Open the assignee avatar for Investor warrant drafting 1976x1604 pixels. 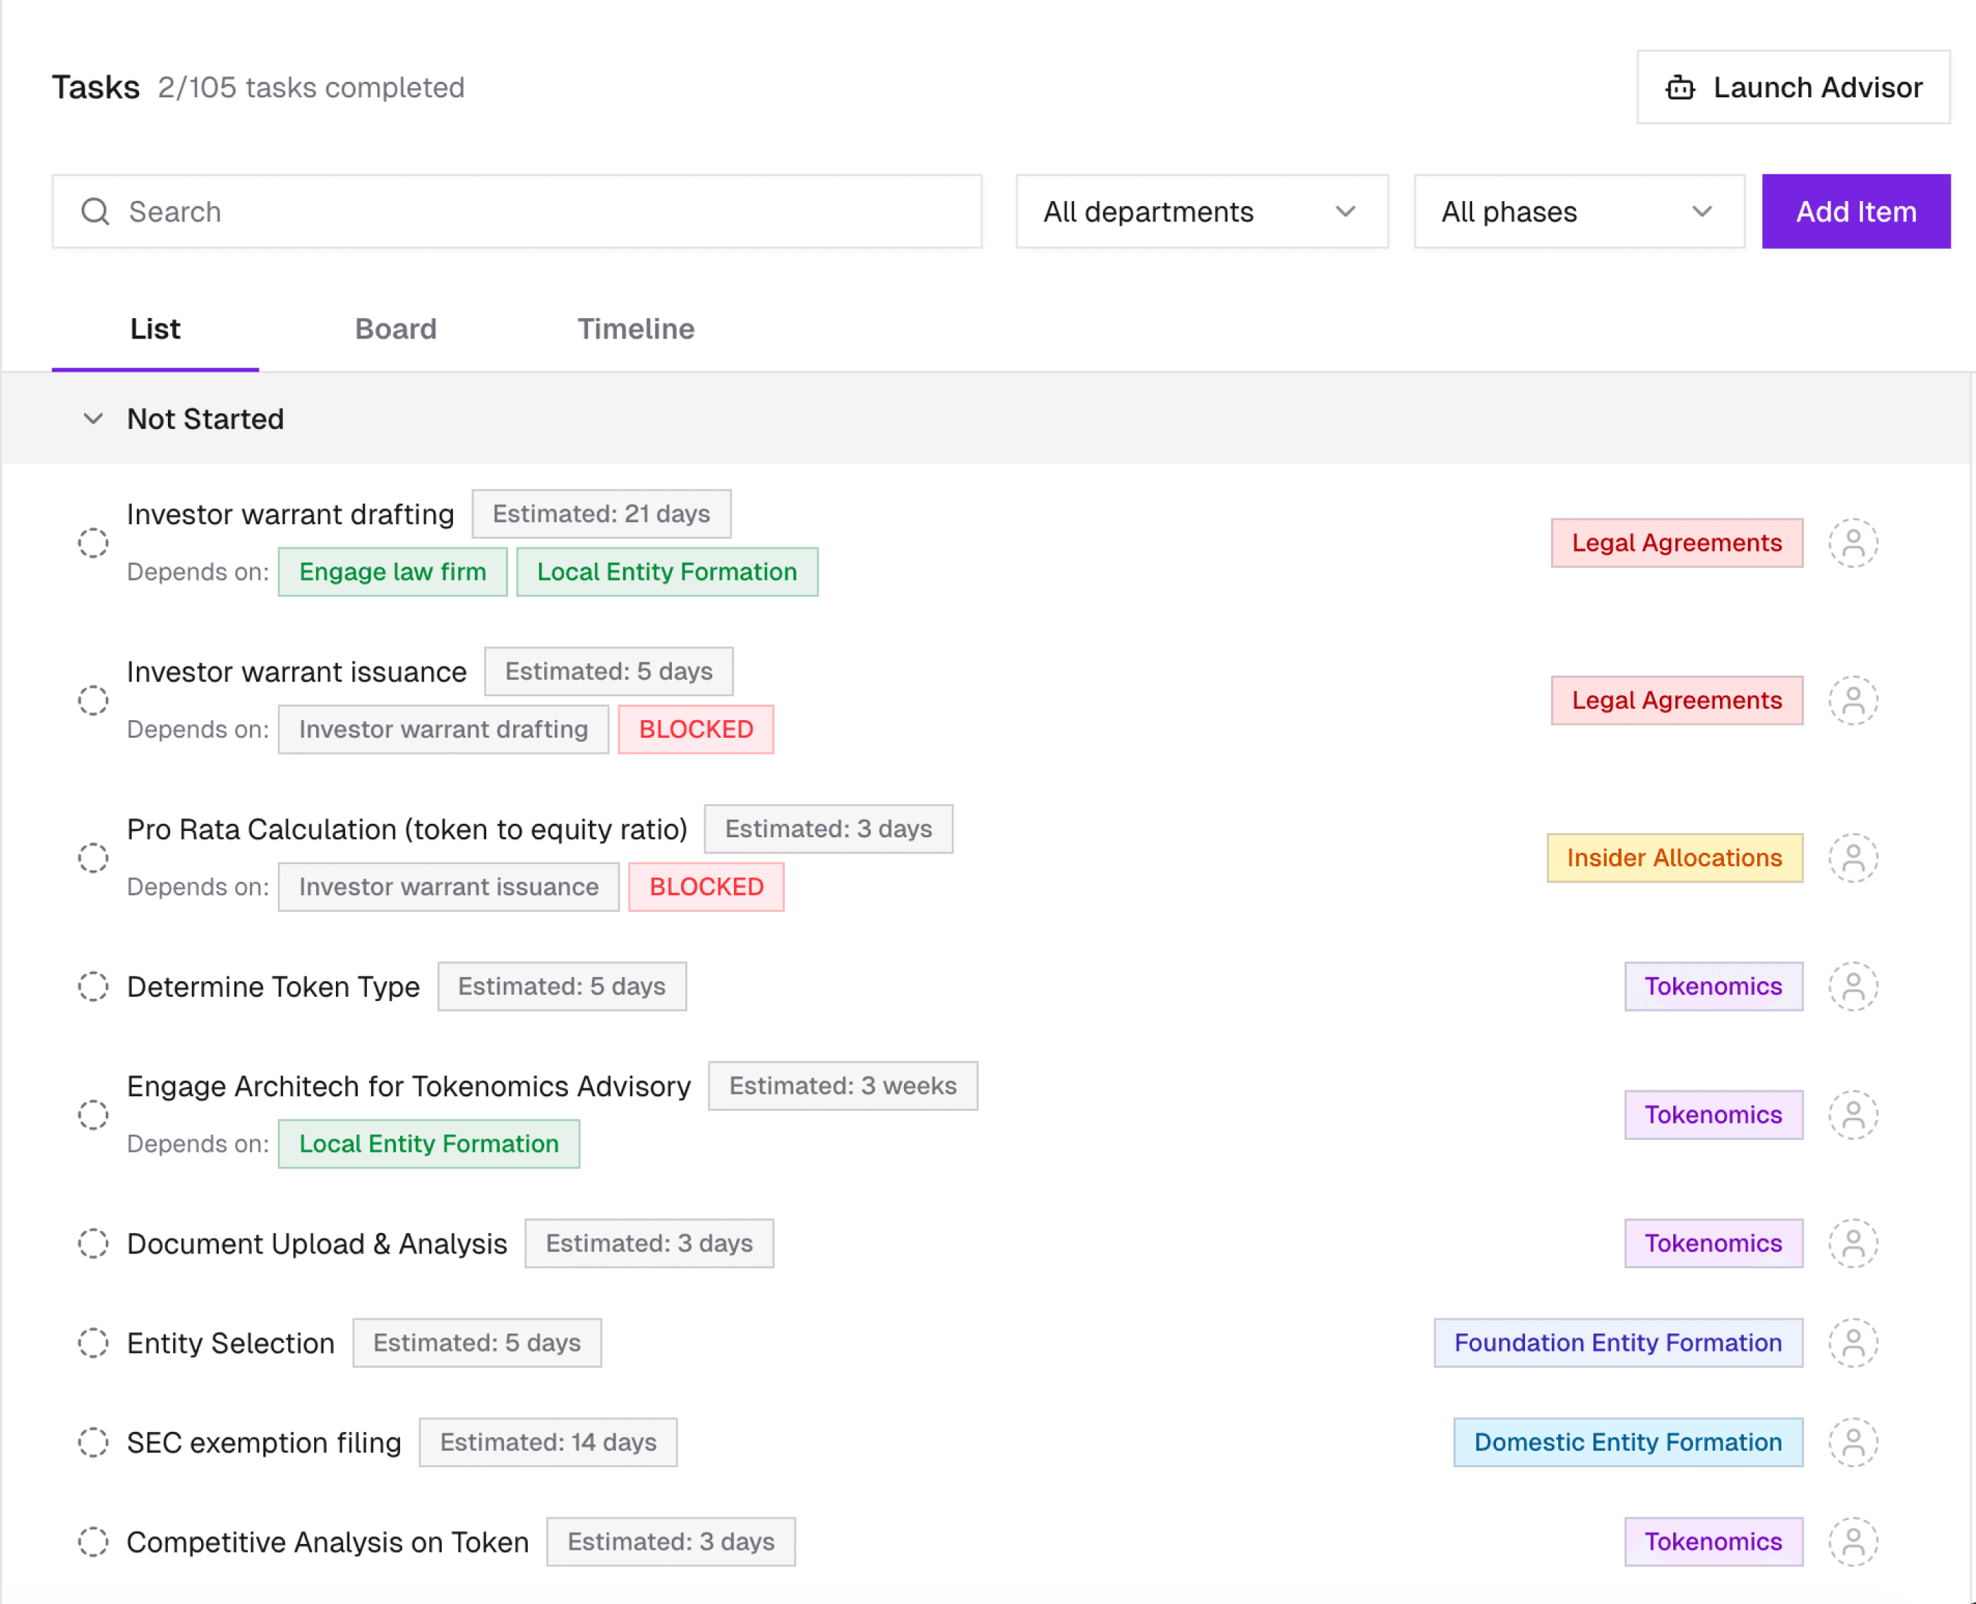pyautogui.click(x=1852, y=543)
